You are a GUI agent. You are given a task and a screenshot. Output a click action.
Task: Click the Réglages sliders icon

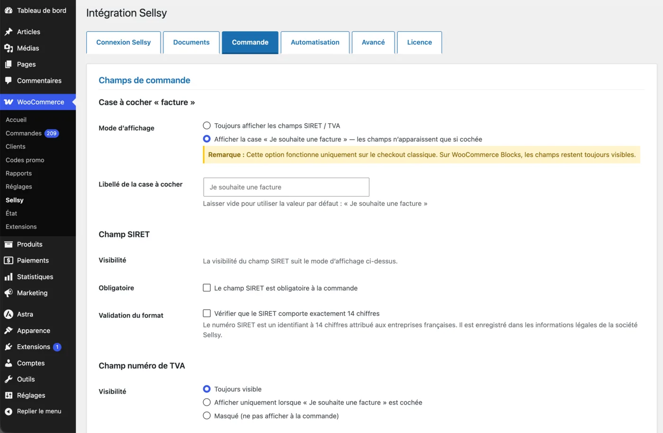click(9, 396)
